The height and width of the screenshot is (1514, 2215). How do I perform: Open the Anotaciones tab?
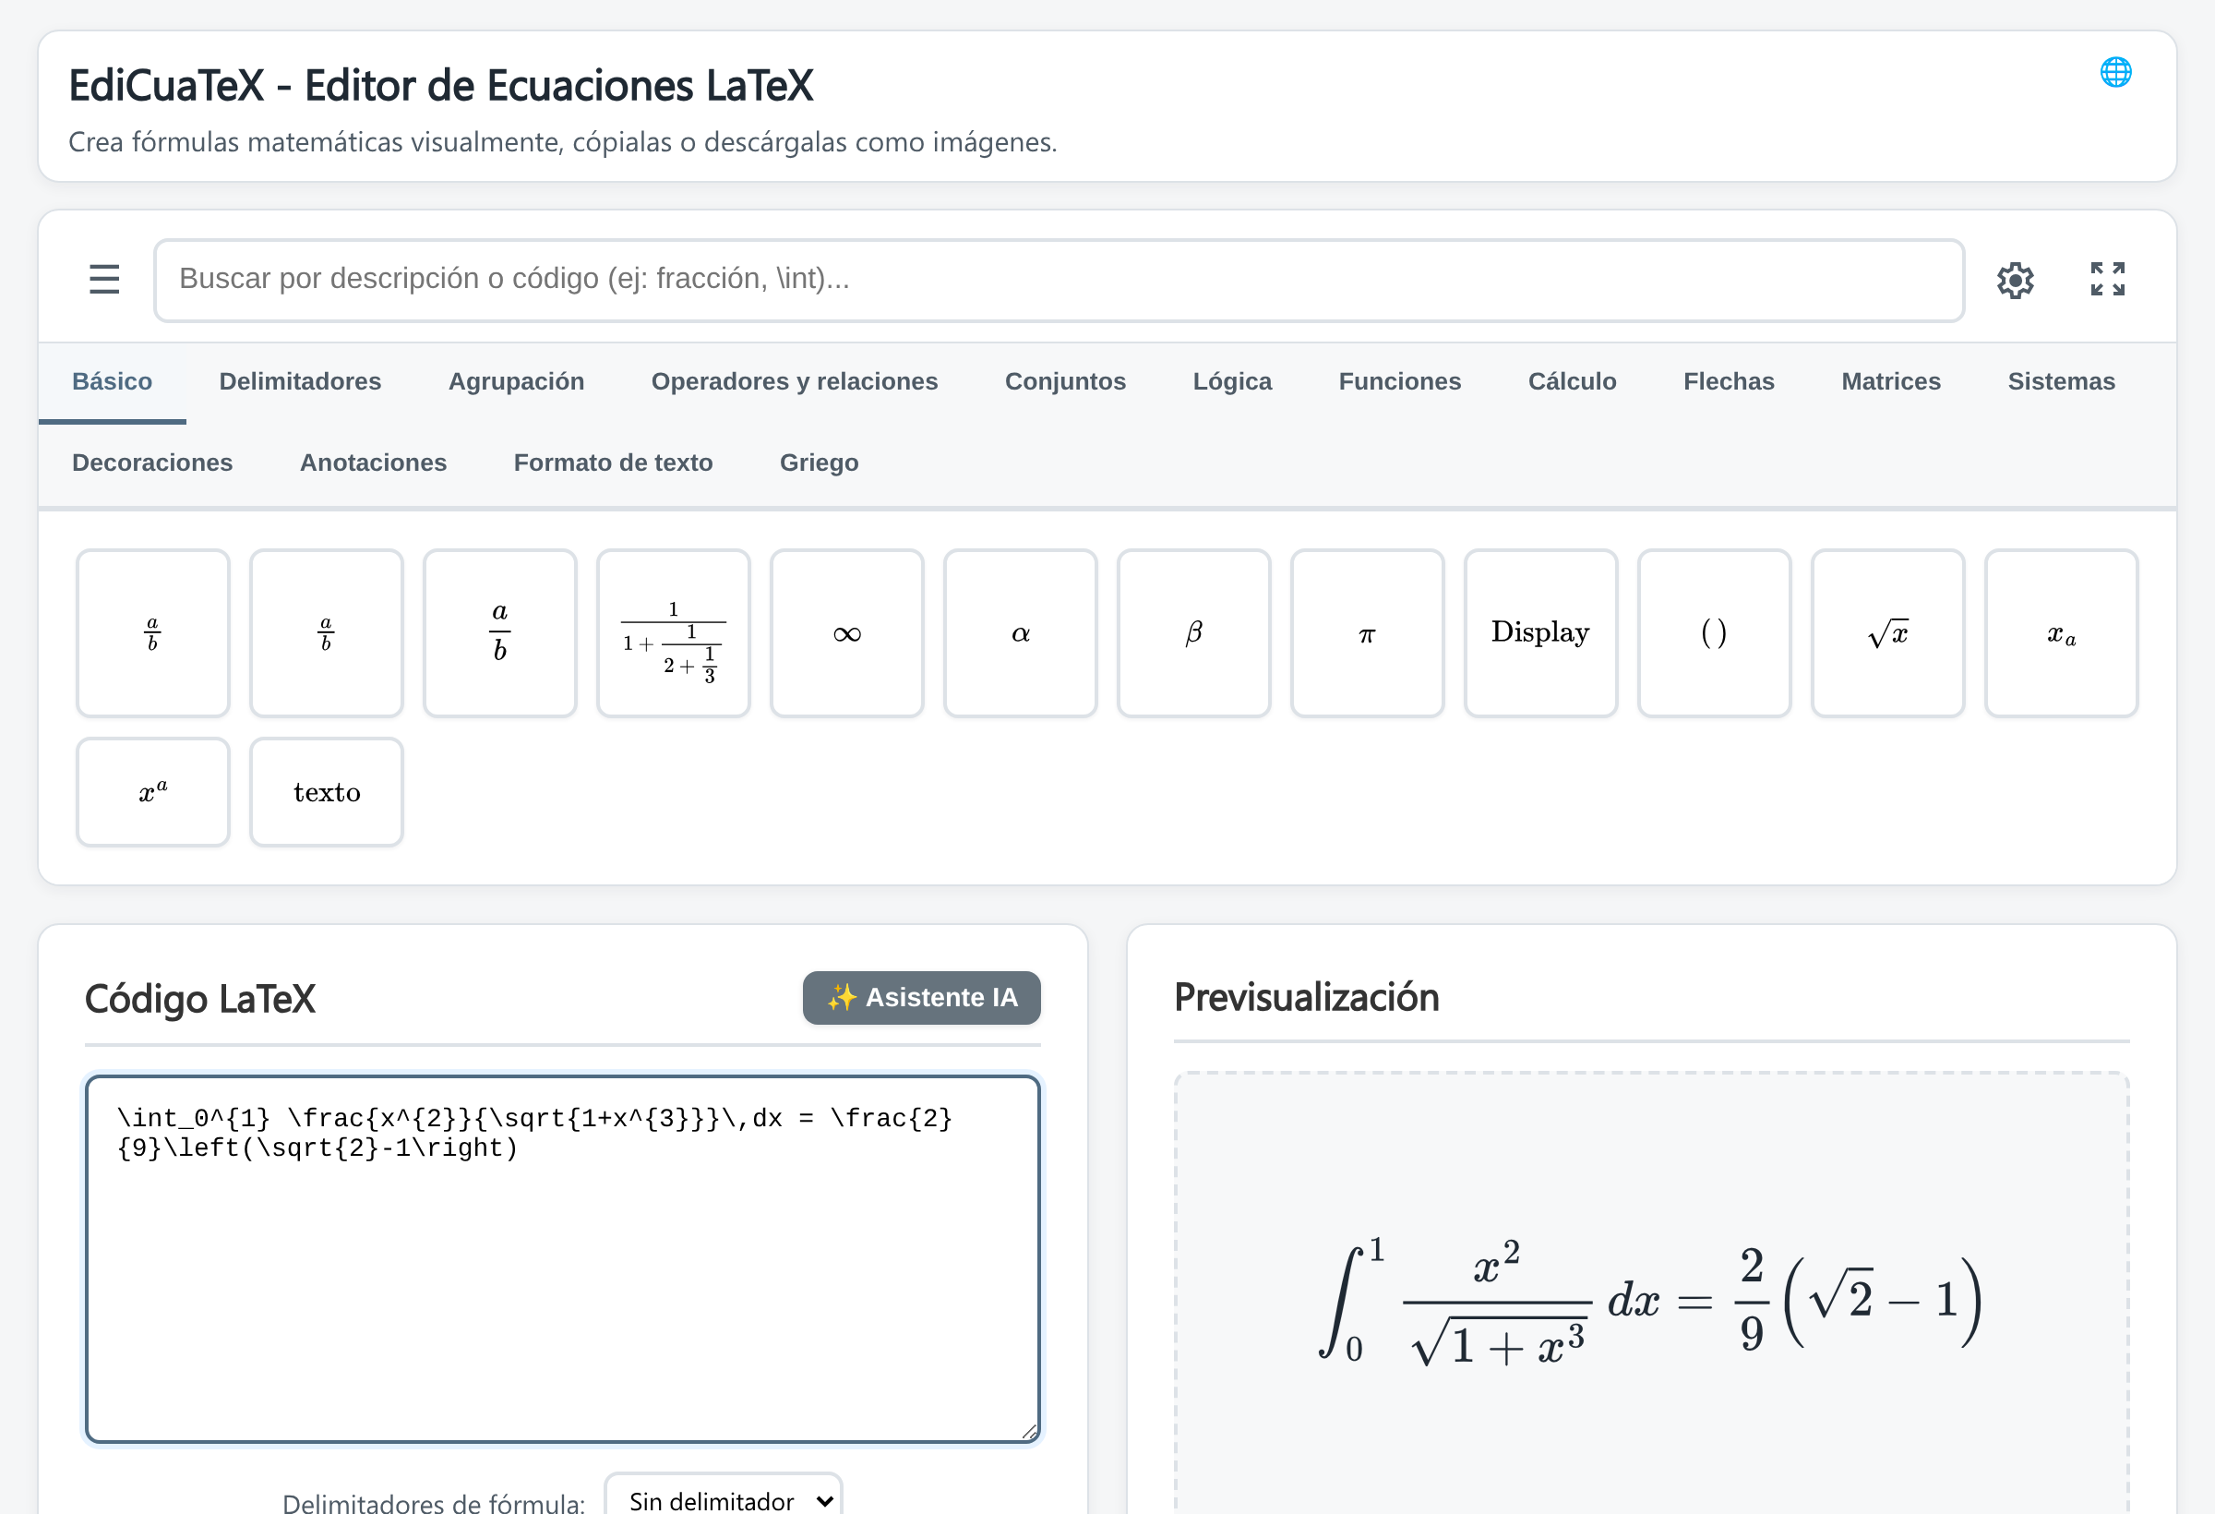374,463
